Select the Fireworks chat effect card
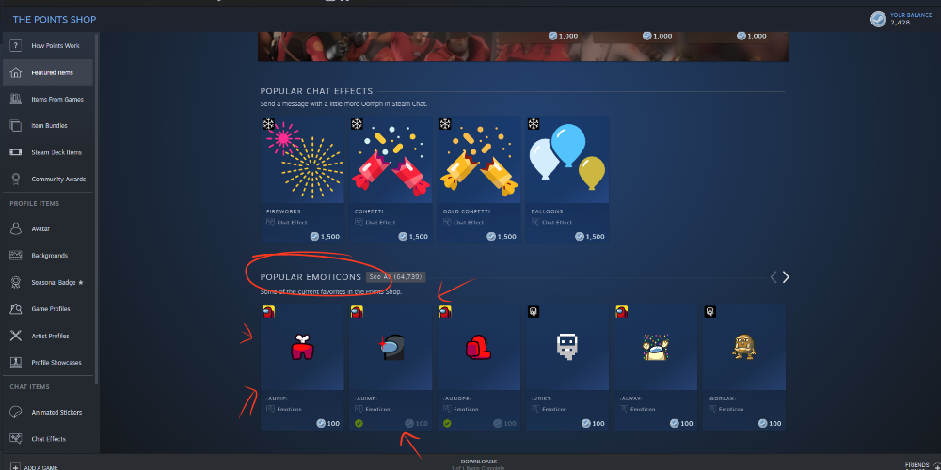 tap(302, 180)
